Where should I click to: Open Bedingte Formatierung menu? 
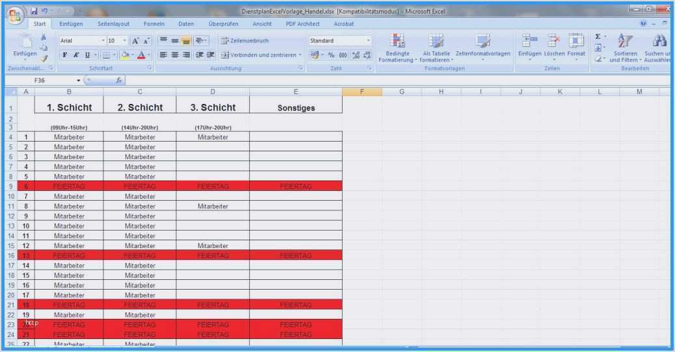(x=397, y=48)
